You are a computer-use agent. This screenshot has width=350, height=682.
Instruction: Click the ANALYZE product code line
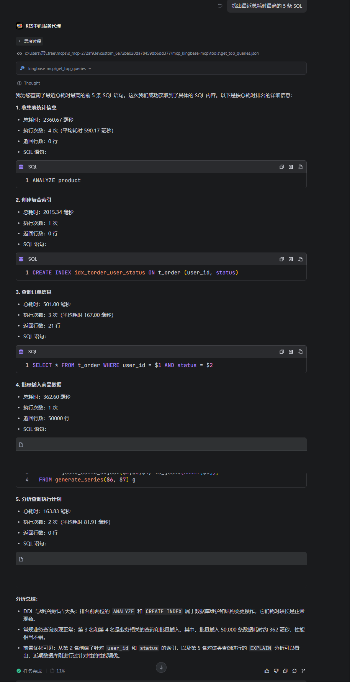point(57,180)
